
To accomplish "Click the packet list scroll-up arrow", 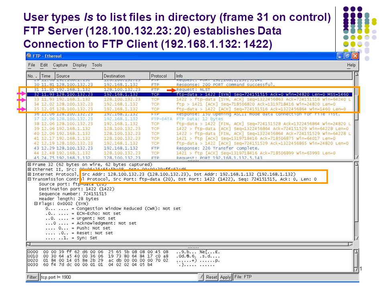I will pos(356,74).
